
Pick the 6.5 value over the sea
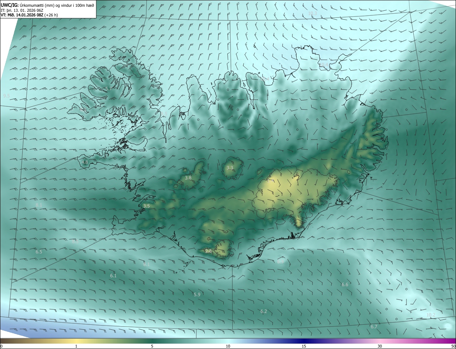39,252
